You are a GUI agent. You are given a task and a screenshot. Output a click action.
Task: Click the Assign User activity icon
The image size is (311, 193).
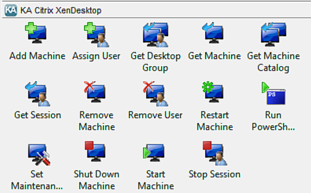pyautogui.click(x=96, y=34)
